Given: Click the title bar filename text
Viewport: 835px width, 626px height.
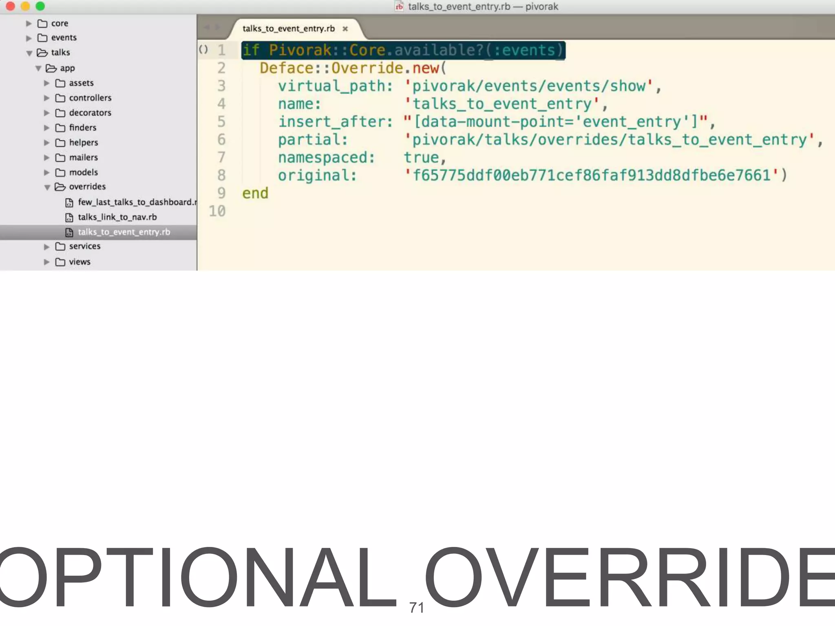Looking at the screenshot, I should point(483,7).
